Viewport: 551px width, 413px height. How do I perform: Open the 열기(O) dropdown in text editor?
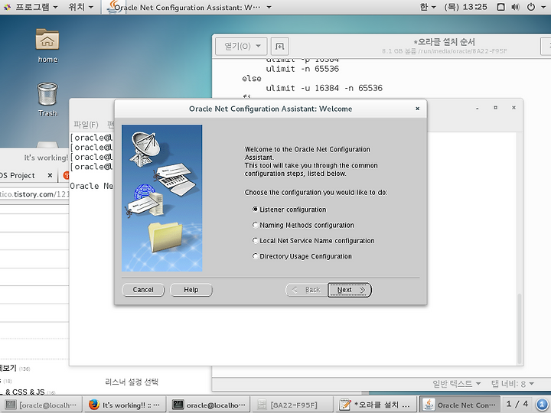[x=241, y=46]
